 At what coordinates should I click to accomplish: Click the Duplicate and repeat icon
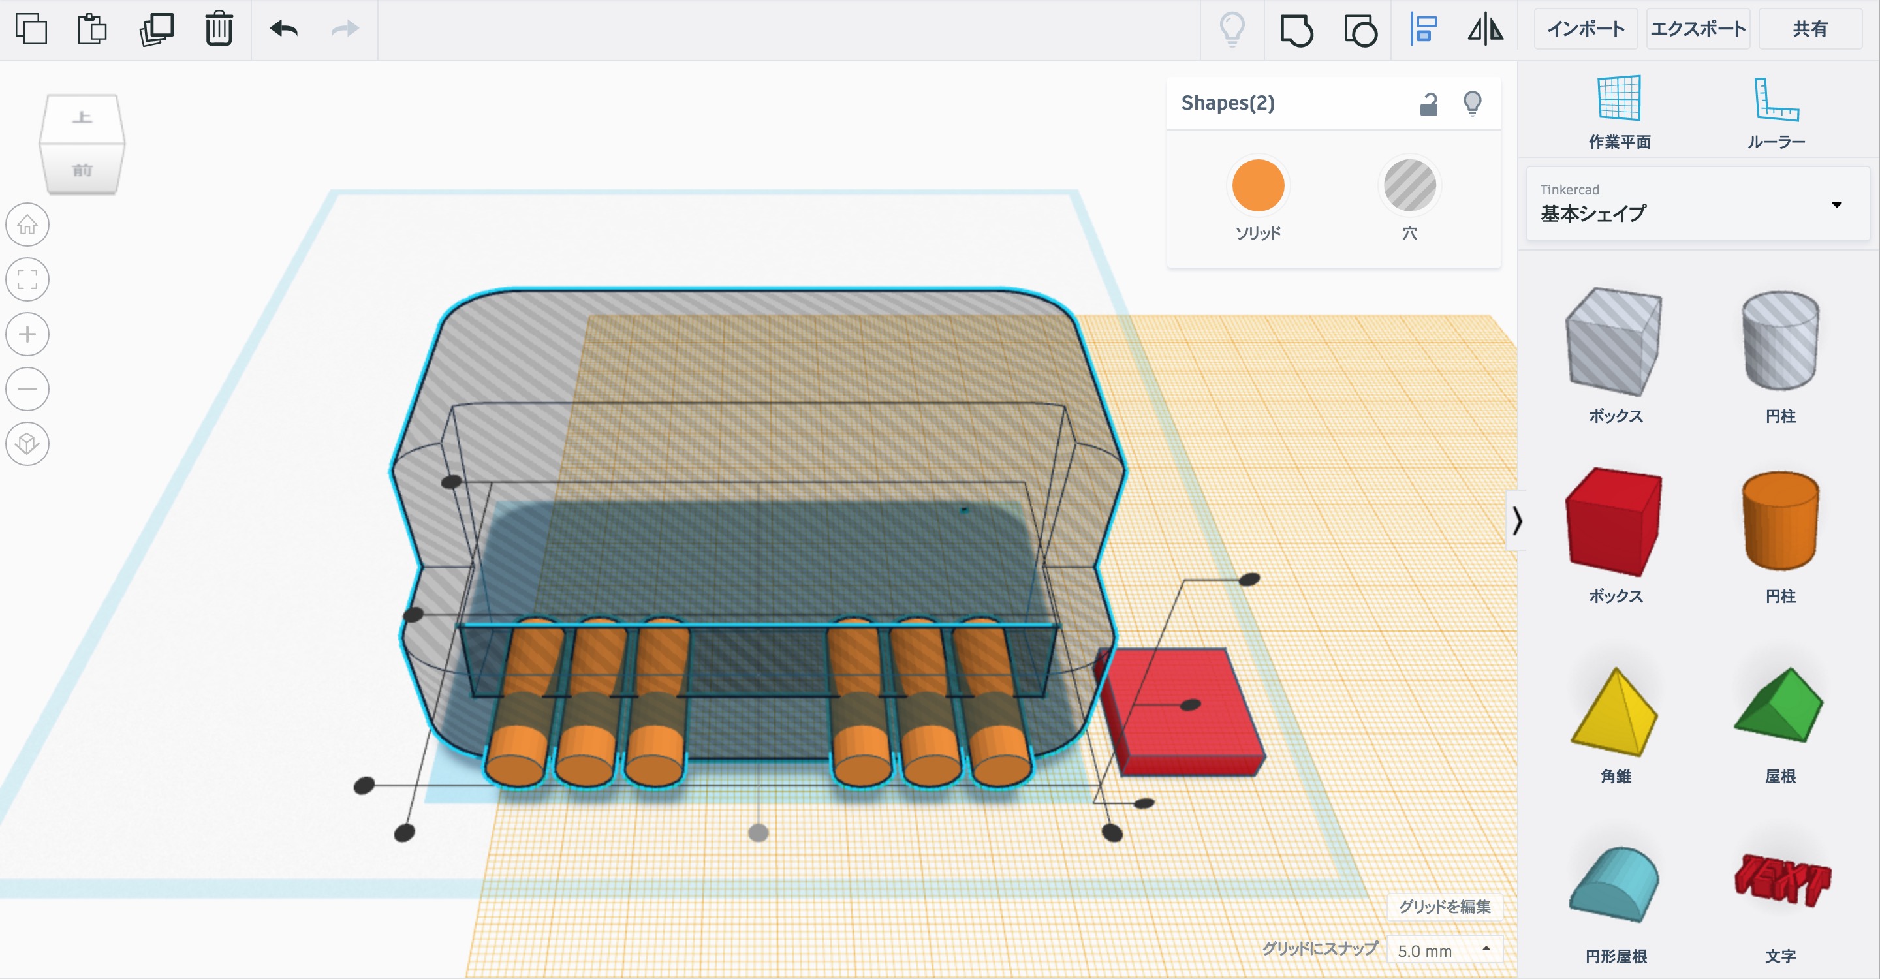point(156,29)
